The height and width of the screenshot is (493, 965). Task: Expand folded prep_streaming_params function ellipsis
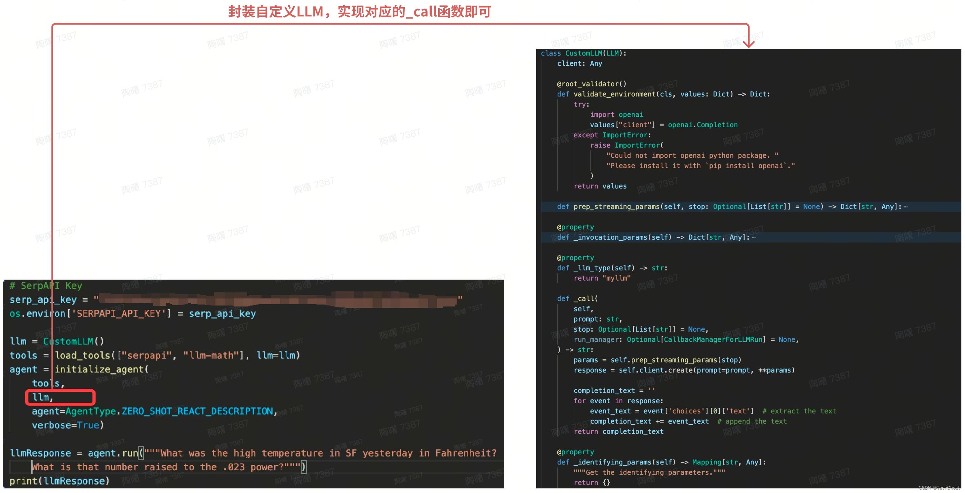point(905,207)
